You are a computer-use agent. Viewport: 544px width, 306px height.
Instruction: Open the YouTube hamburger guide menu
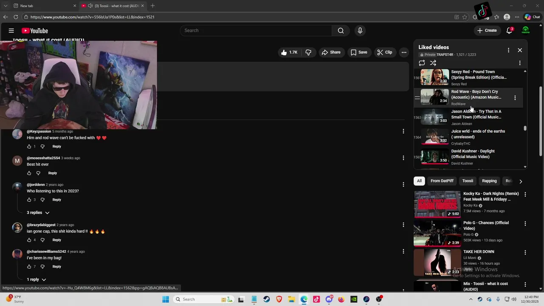(11, 31)
